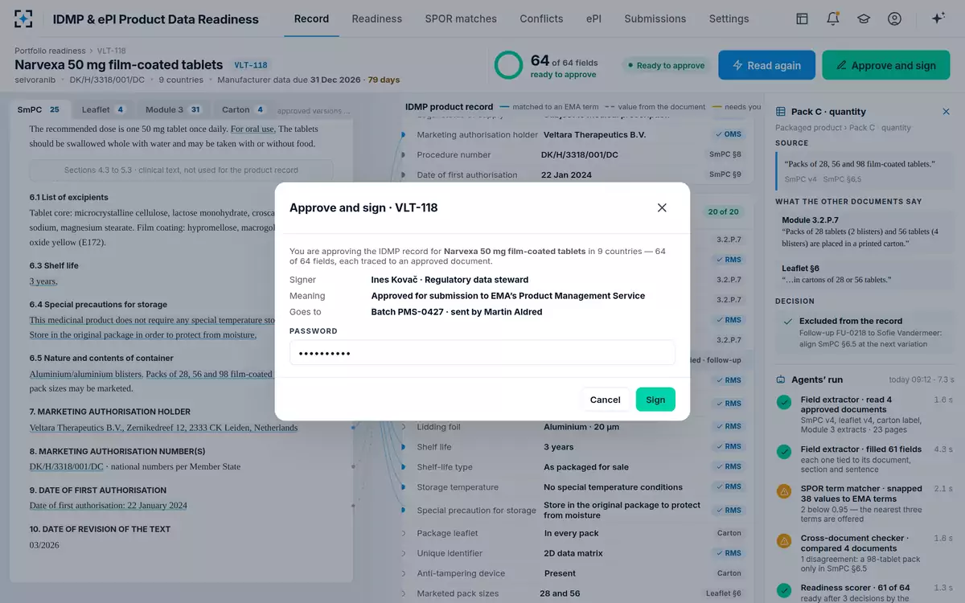Image resolution: width=965 pixels, height=603 pixels.
Task: Click the check icon for Readiness scorer
Action: [x=784, y=590]
